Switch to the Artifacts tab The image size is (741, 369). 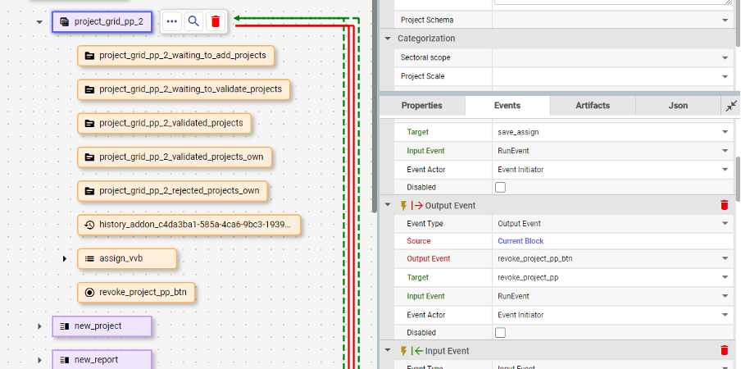point(592,106)
